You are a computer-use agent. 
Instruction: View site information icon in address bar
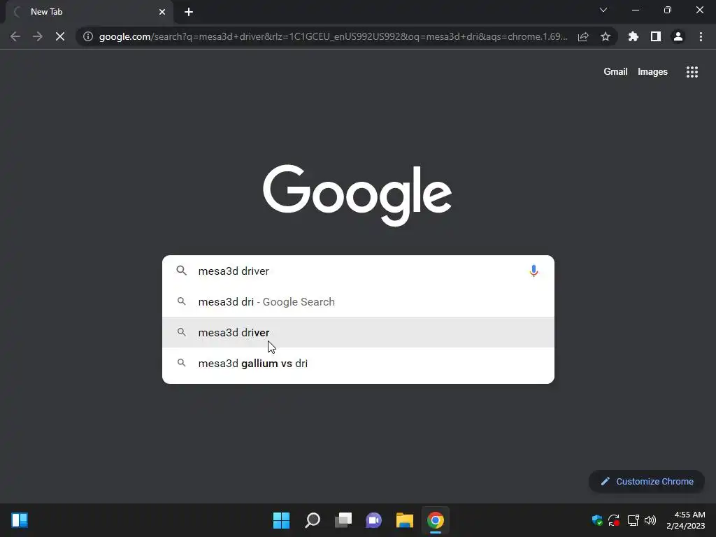(88, 36)
